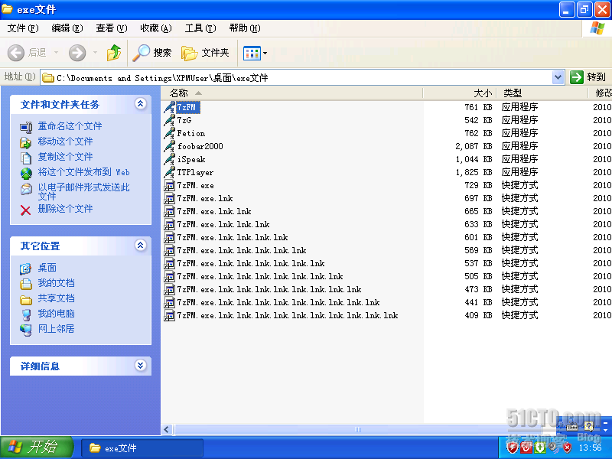Click 复制这个文件 link
Image resolution: width=612 pixels, height=459 pixels.
(65, 157)
